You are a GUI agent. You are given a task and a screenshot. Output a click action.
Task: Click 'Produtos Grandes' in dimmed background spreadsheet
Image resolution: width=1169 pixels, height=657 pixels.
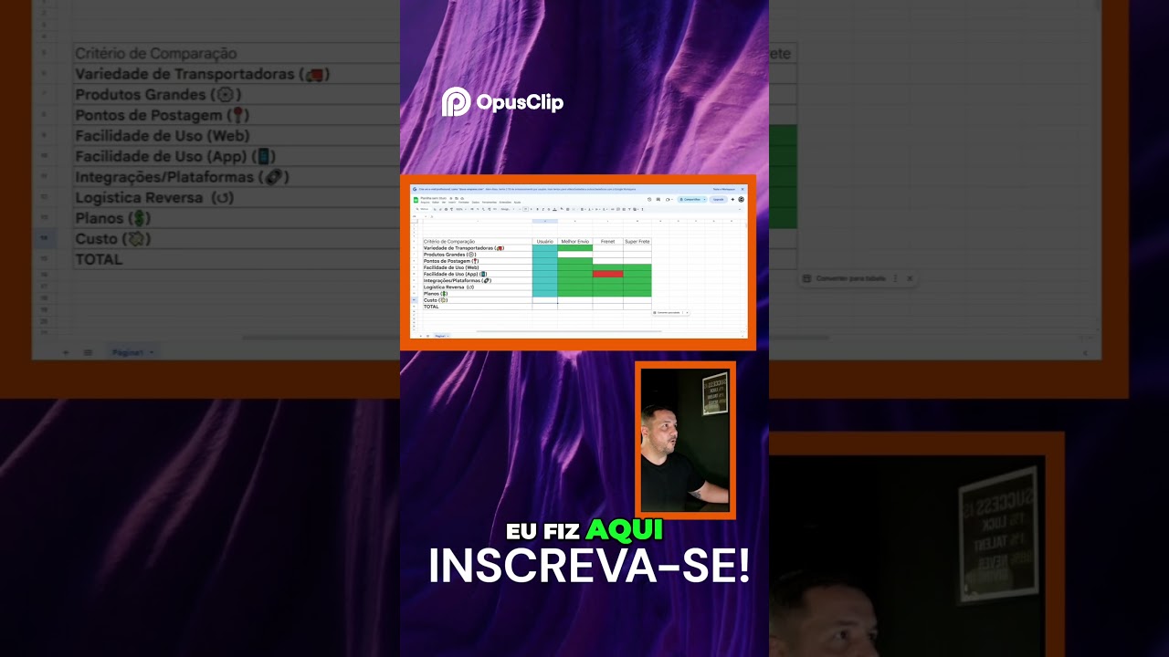tap(158, 95)
